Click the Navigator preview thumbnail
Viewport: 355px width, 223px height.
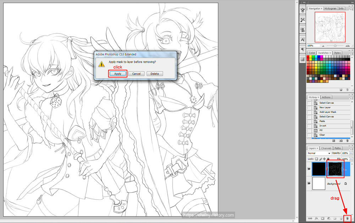coord(330,27)
